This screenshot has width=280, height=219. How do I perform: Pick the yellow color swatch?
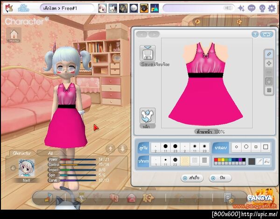click(223, 160)
